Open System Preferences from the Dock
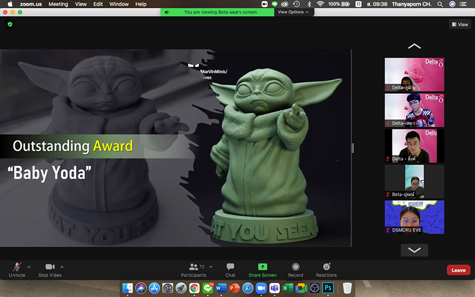Screen dimensions: 475x297 click(x=167, y=288)
